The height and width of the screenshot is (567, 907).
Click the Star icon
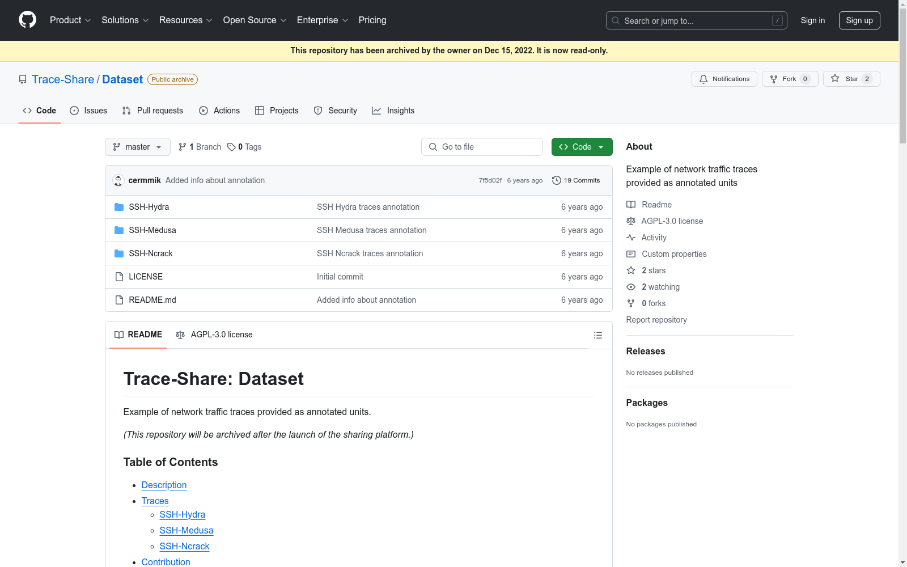click(835, 79)
